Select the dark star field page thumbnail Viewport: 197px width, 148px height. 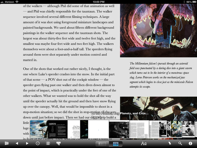point(84,129)
